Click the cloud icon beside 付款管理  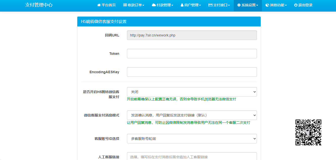(154, 5)
